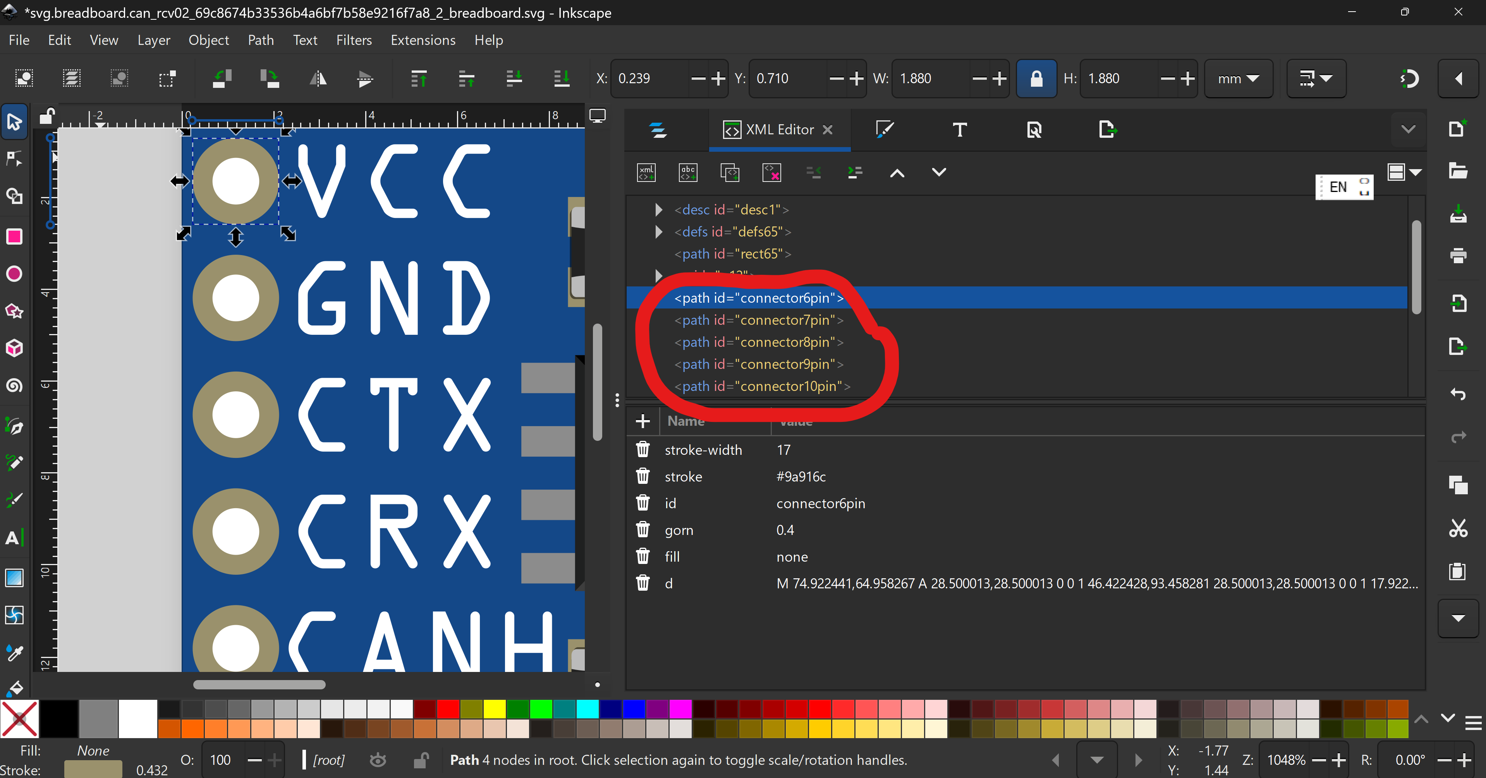Select the Text tool in toolbox
The width and height of the screenshot is (1486, 778).
(14, 538)
